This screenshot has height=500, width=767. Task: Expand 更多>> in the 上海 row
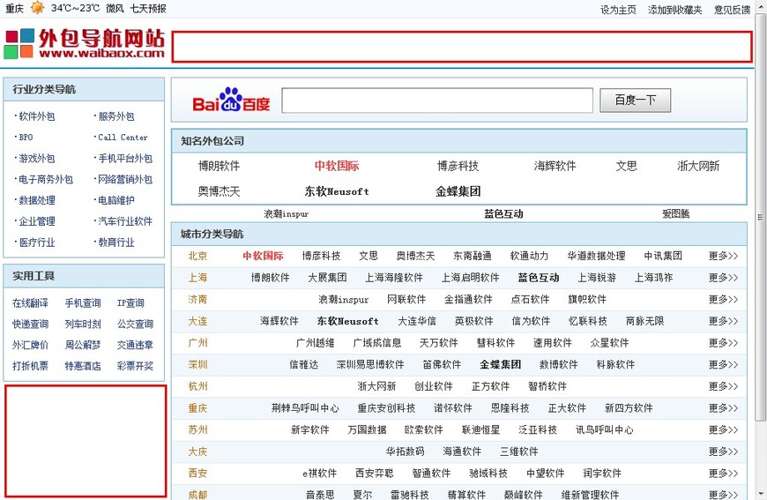tap(724, 278)
